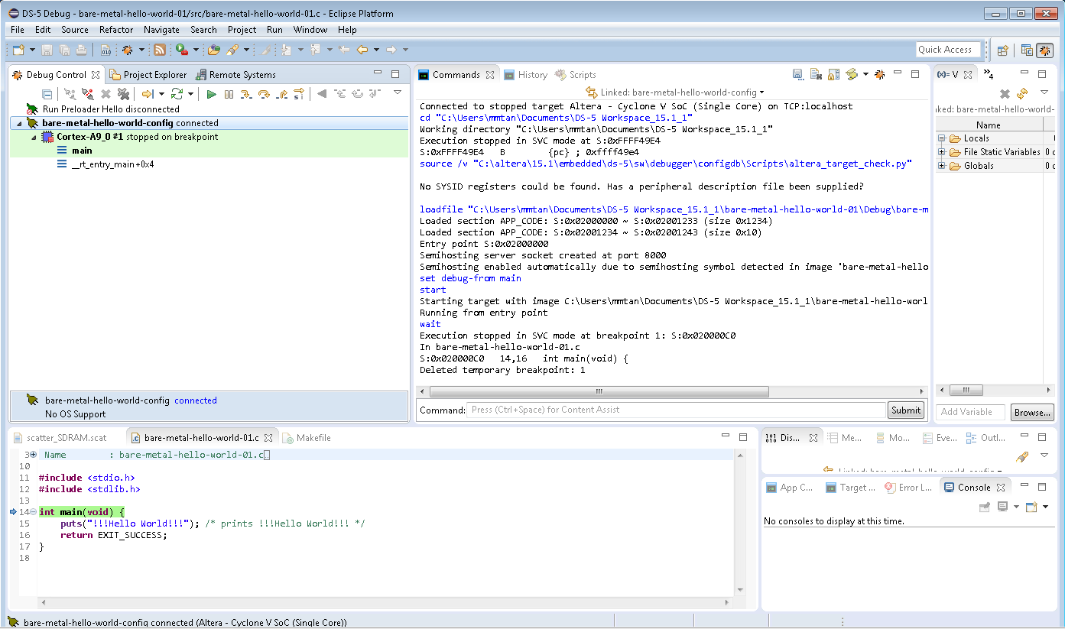This screenshot has width=1065, height=629.
Task: Click the Step Over source line icon
Action: click(264, 94)
